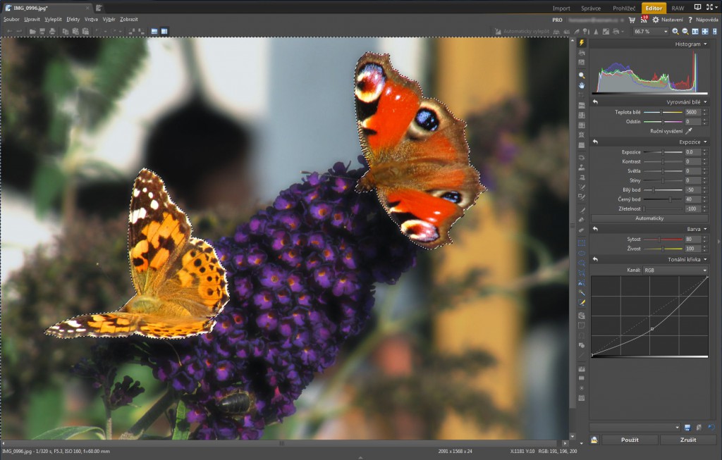Click the zoom in magnifier icon
Screen dimensions: 722x460
point(675,32)
